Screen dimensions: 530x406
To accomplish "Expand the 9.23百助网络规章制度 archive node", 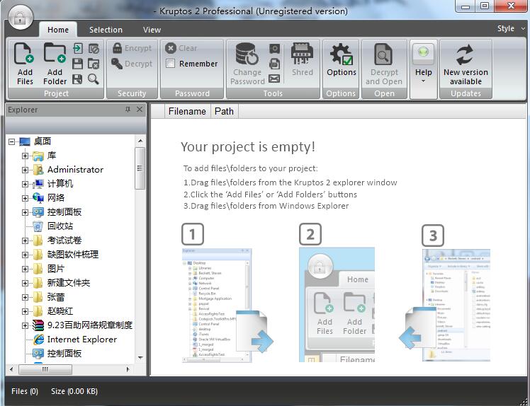I will [x=25, y=325].
